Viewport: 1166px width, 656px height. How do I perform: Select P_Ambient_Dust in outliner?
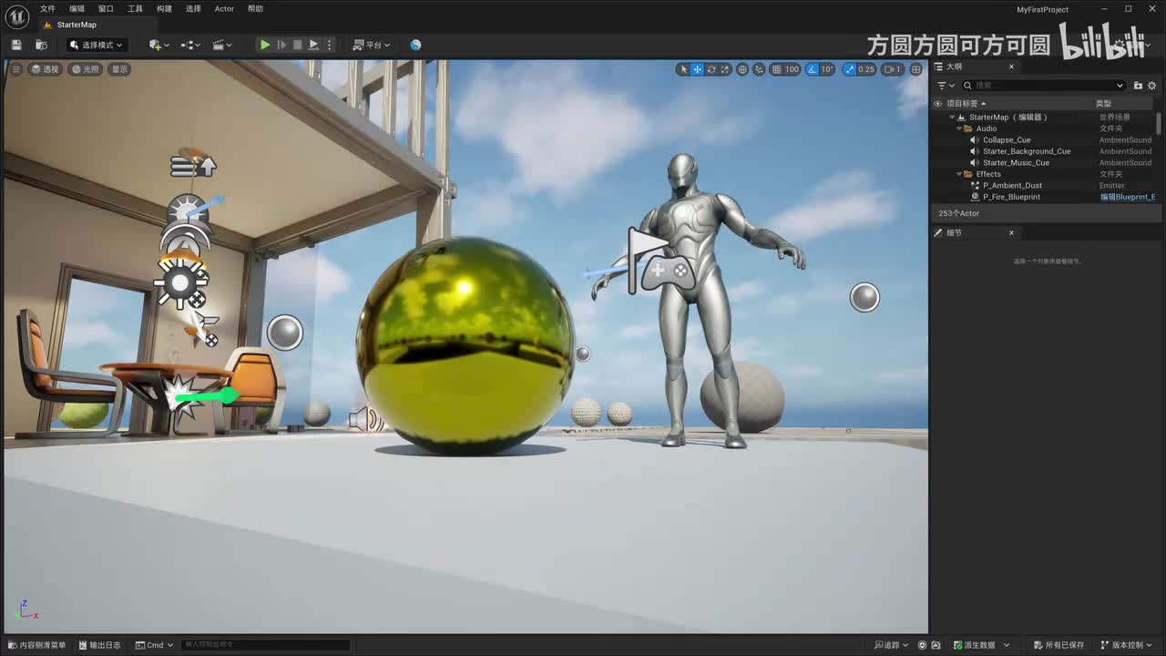point(1012,186)
